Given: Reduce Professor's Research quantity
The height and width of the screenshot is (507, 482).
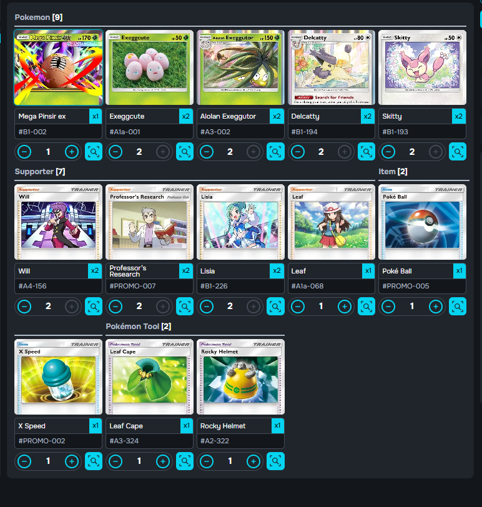Looking at the screenshot, I should (116, 306).
